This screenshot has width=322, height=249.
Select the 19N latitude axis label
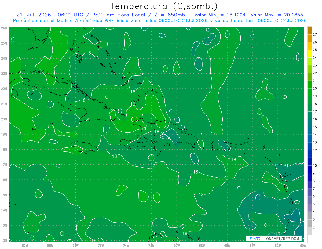[4, 134]
